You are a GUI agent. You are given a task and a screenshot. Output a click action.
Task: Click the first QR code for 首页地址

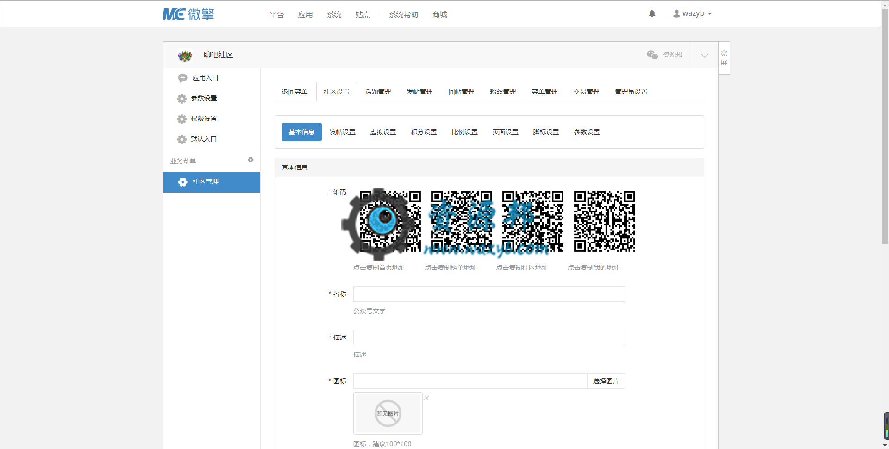pos(390,221)
